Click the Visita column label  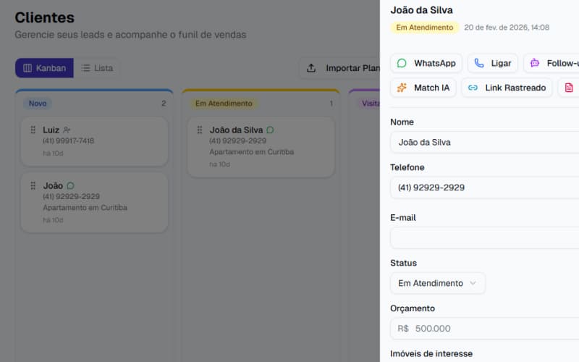coord(369,104)
